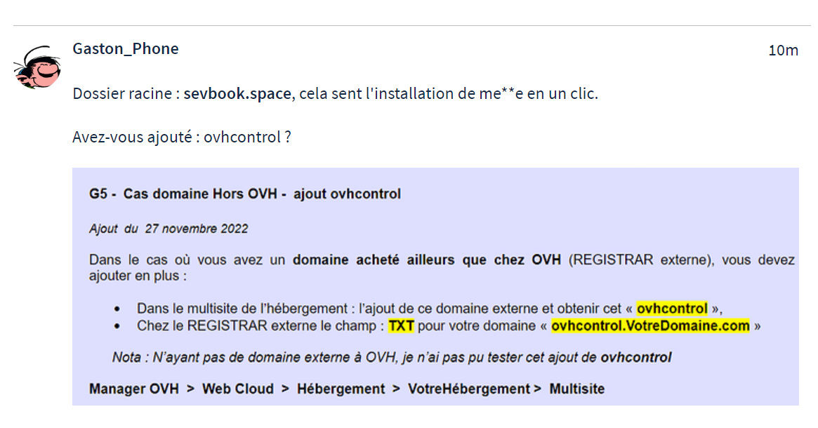Click 'VotreHébergement' in the breadcrumb path
The image size is (818, 428).
[x=469, y=389]
